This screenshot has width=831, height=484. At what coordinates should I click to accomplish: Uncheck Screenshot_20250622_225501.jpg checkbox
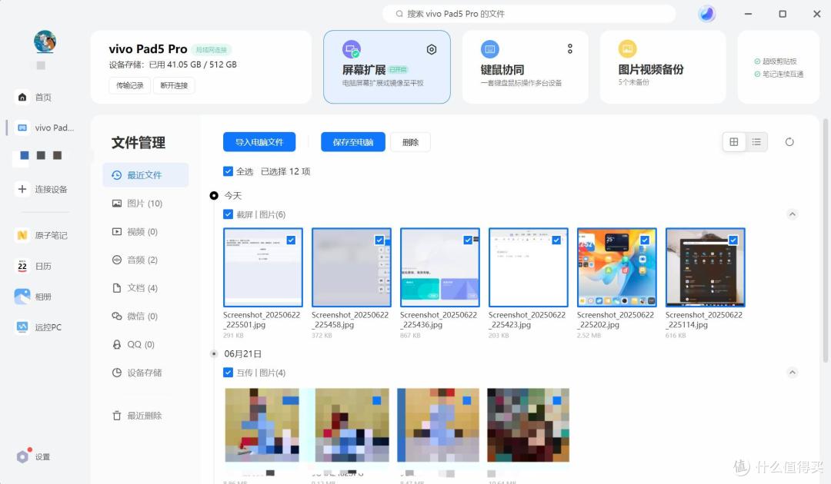point(291,240)
